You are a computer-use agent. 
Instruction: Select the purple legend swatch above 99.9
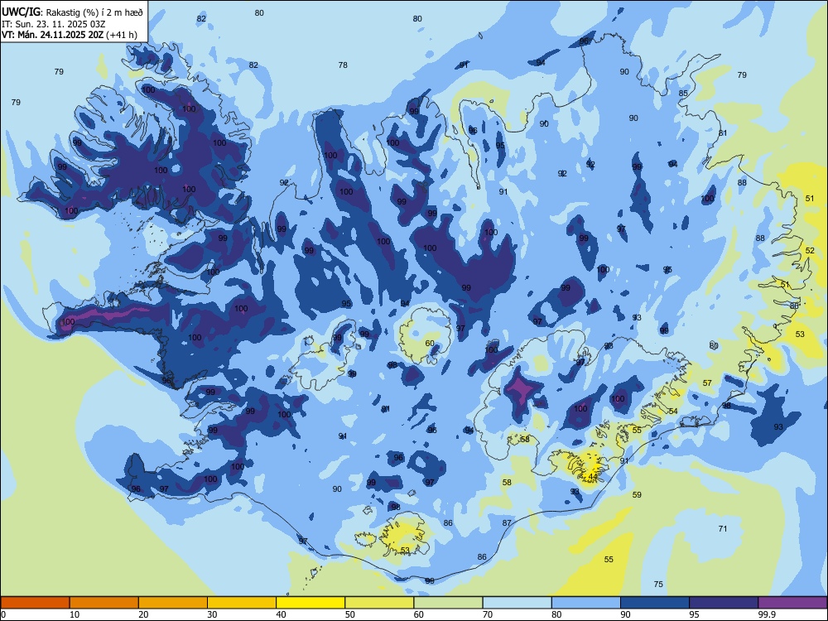pos(792,603)
